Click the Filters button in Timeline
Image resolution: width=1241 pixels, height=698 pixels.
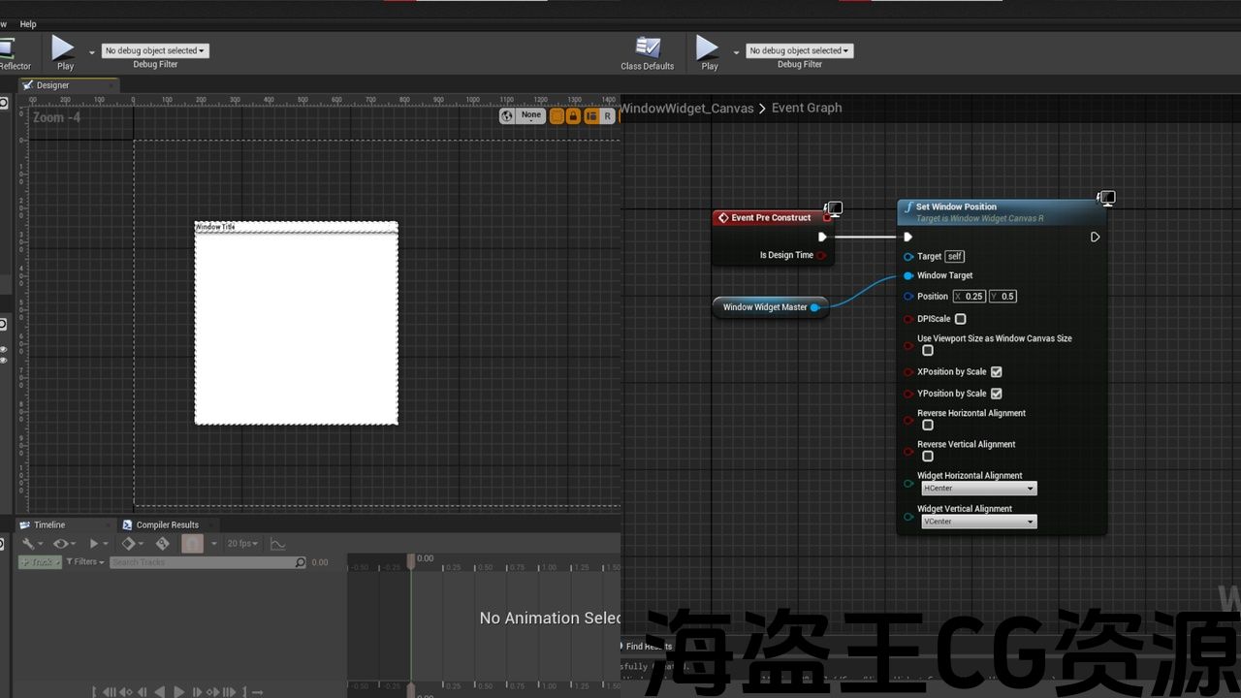[x=84, y=562]
